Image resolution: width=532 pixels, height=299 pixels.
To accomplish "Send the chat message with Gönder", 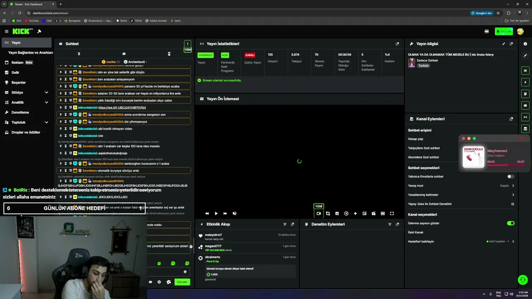I will coord(182,282).
